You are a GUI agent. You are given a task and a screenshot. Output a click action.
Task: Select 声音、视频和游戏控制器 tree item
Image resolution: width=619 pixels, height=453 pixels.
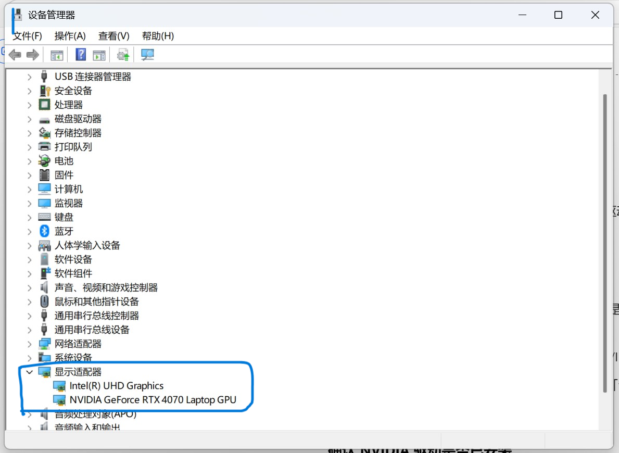tap(106, 287)
